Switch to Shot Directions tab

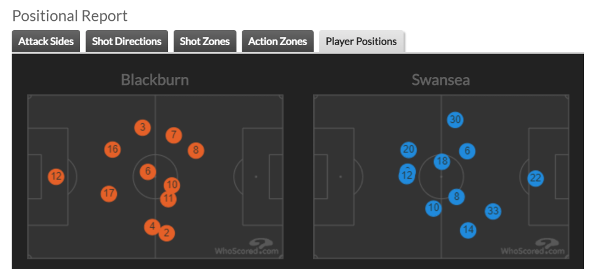tap(127, 41)
